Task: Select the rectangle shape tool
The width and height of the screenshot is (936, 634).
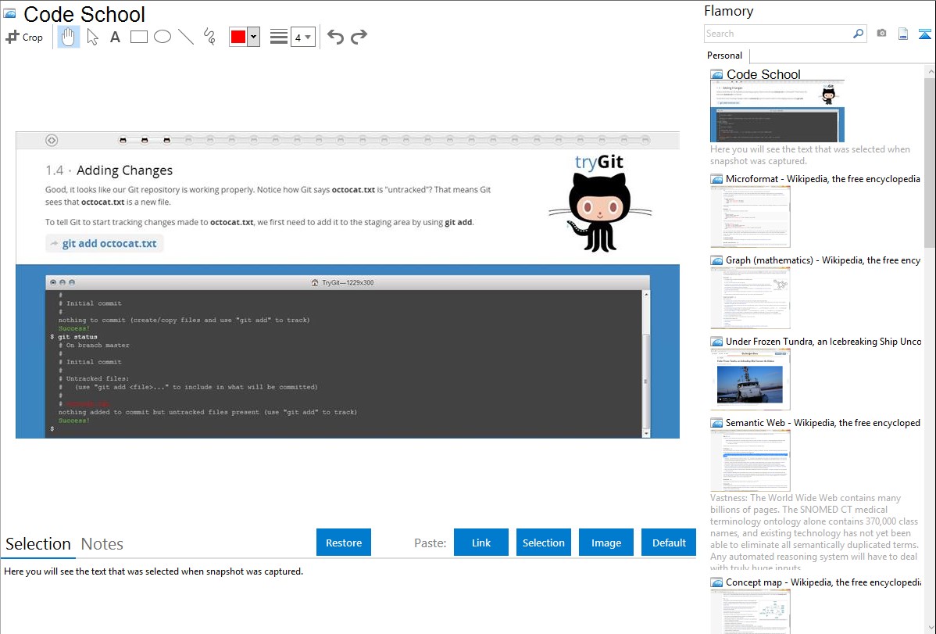Action: (138, 37)
